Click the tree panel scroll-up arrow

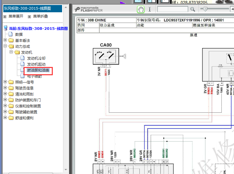point(66,7)
